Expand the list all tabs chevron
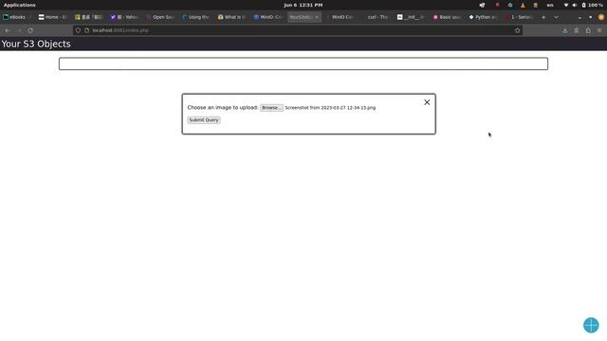The height and width of the screenshot is (341, 607). (557, 17)
